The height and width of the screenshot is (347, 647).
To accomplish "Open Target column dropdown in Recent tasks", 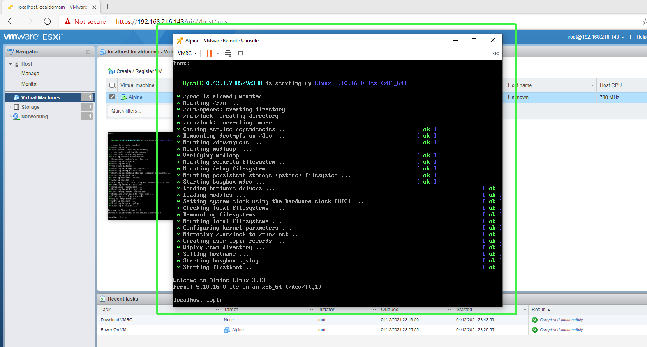I will tap(312, 310).
